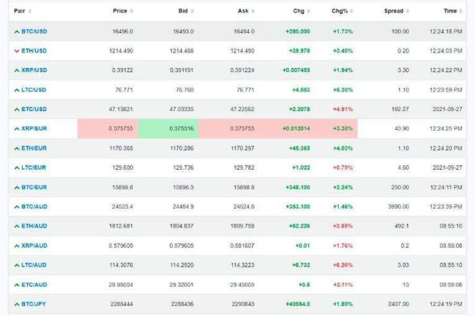Click sort arrows icon next to Spread
The height and width of the screenshot is (316, 475).
point(408,11)
